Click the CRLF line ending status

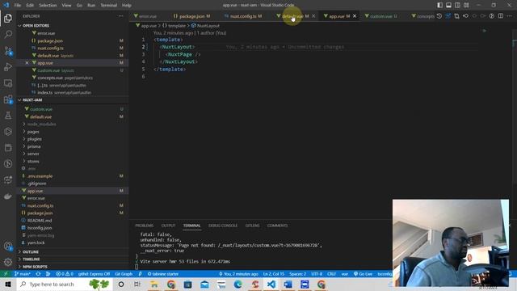point(331,274)
